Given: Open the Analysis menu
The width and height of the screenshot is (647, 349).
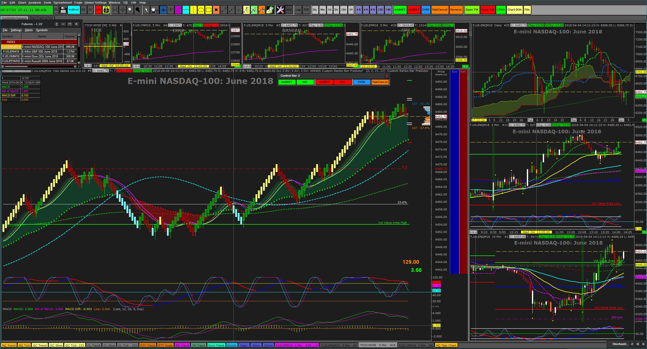Looking at the screenshot, I should pyautogui.click(x=34, y=3).
